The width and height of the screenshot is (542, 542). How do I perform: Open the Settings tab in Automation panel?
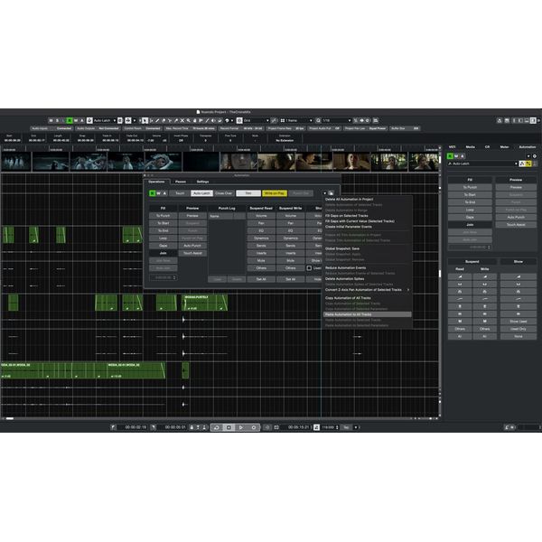click(x=203, y=182)
